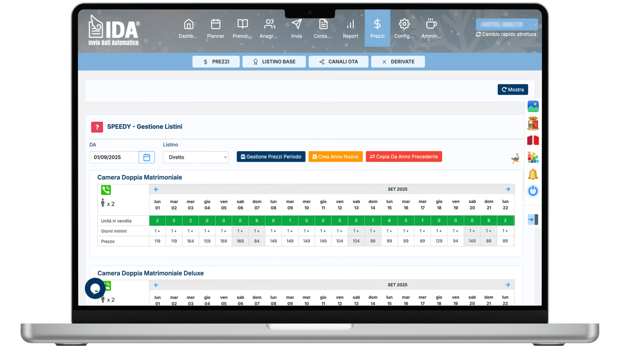Open notifications bell in right sidebar
The height and width of the screenshot is (348, 620).
pos(533,174)
